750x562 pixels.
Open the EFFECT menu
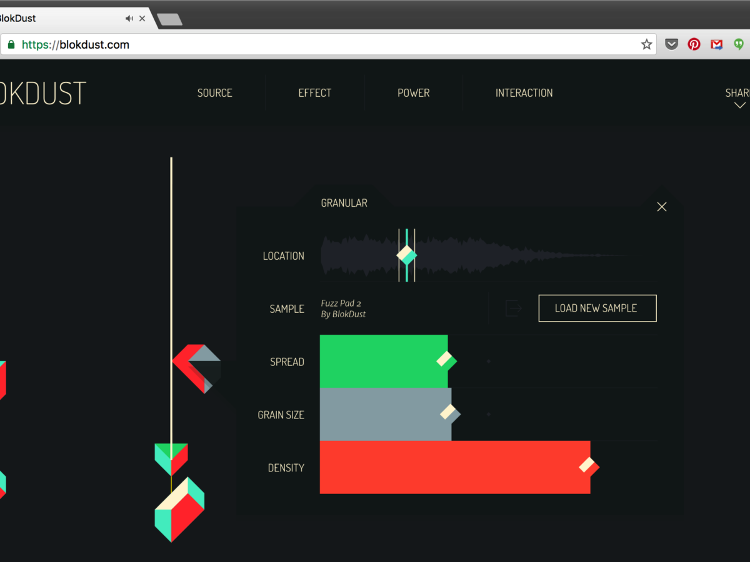(x=315, y=93)
